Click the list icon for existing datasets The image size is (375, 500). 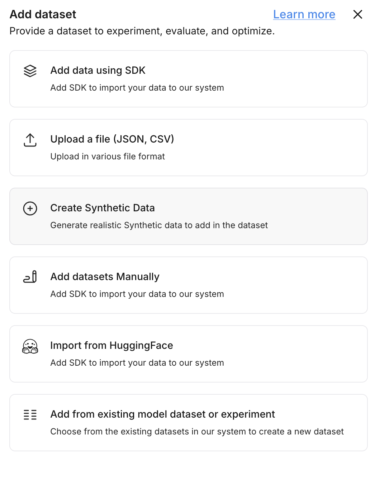(x=30, y=415)
